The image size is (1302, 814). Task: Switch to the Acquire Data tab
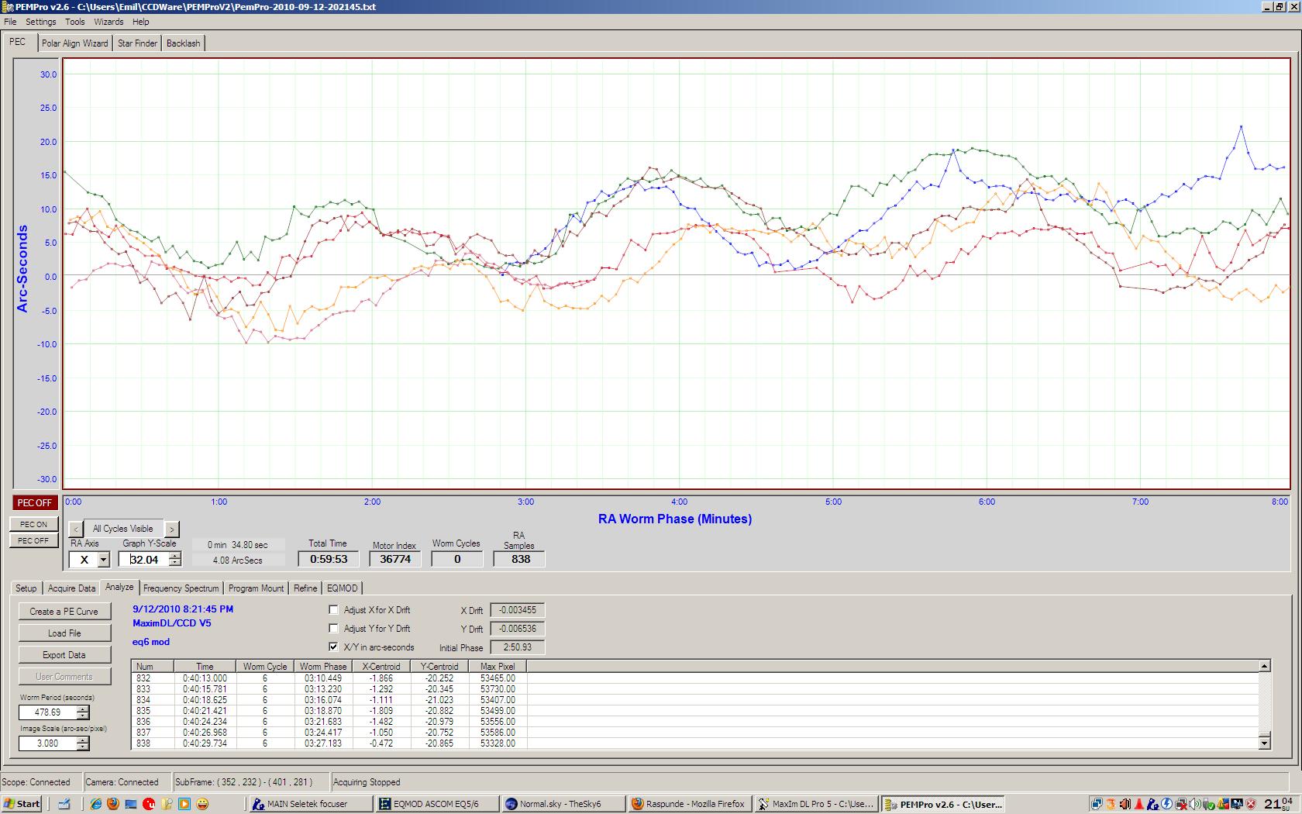click(71, 588)
